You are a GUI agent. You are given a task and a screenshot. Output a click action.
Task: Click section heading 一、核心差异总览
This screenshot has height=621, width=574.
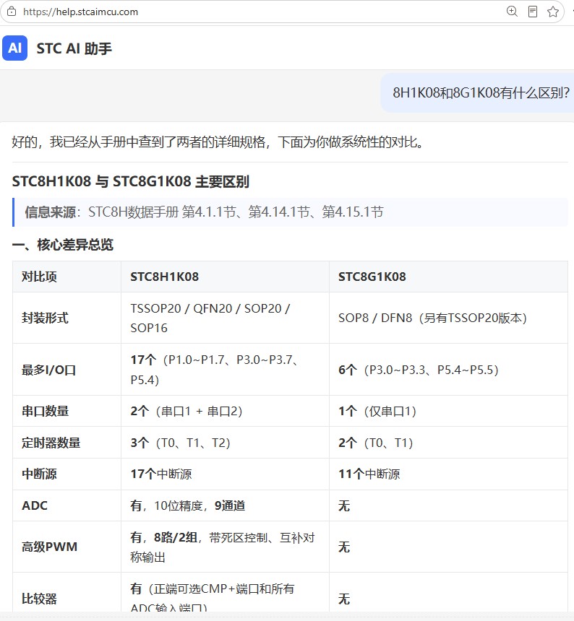63,244
